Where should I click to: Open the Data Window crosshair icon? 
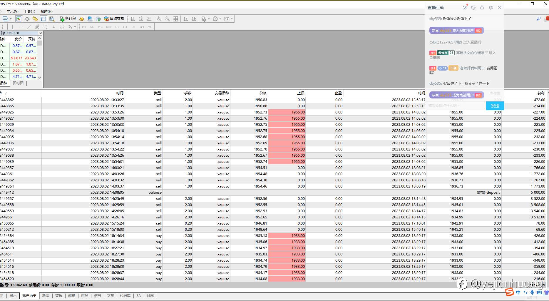27,19
